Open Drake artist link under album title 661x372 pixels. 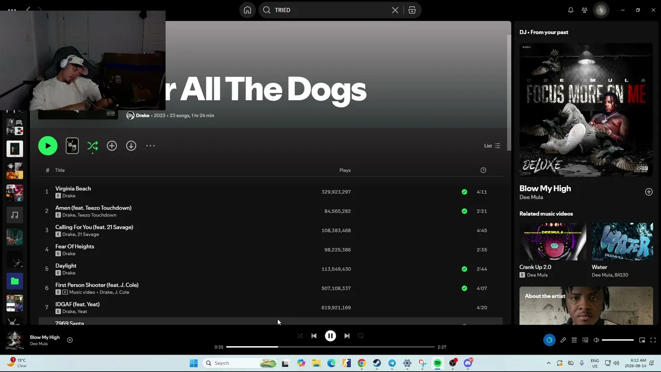pos(143,115)
